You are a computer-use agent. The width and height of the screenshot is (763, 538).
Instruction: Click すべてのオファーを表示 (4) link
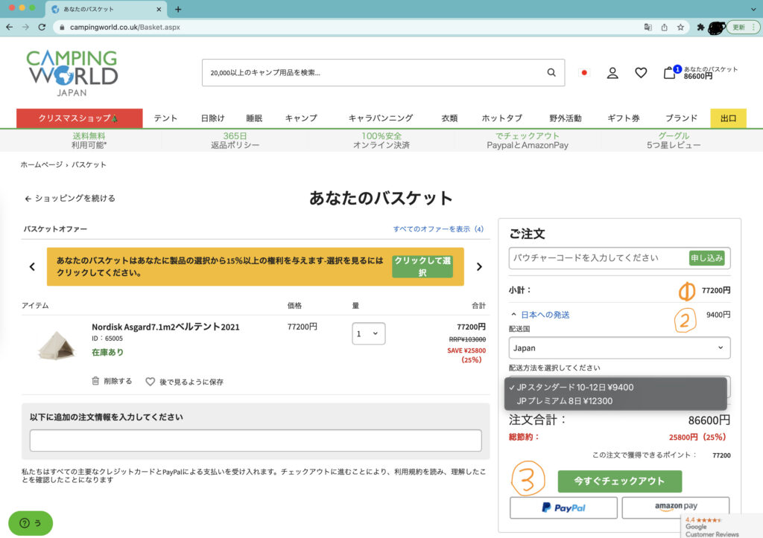point(438,229)
